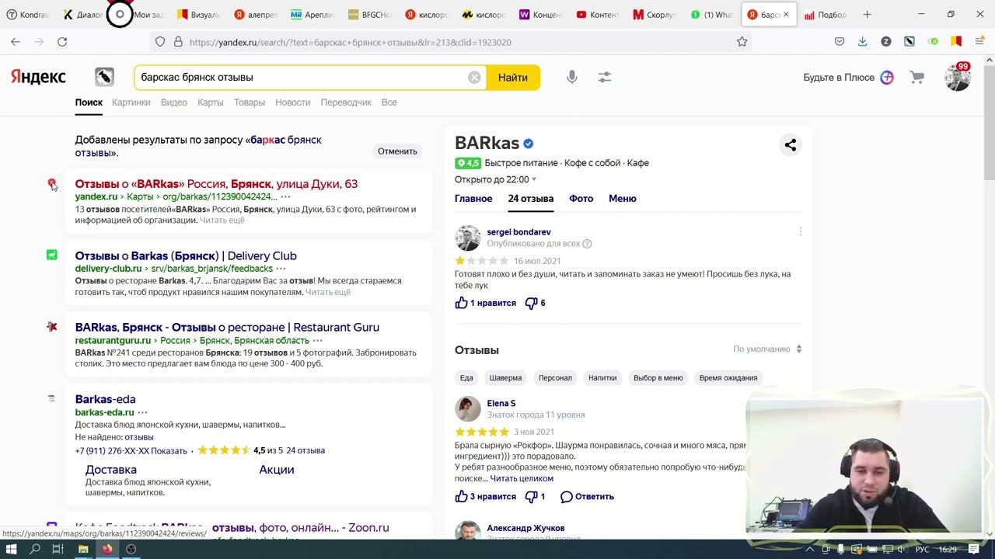The width and height of the screenshot is (995, 559).
Task: Open the Pocket save icon in the toolbar
Action: [839, 42]
